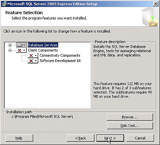This screenshot has height=145, width=160.
Task: Select the Software Development Kit feature
Action: (60, 61)
